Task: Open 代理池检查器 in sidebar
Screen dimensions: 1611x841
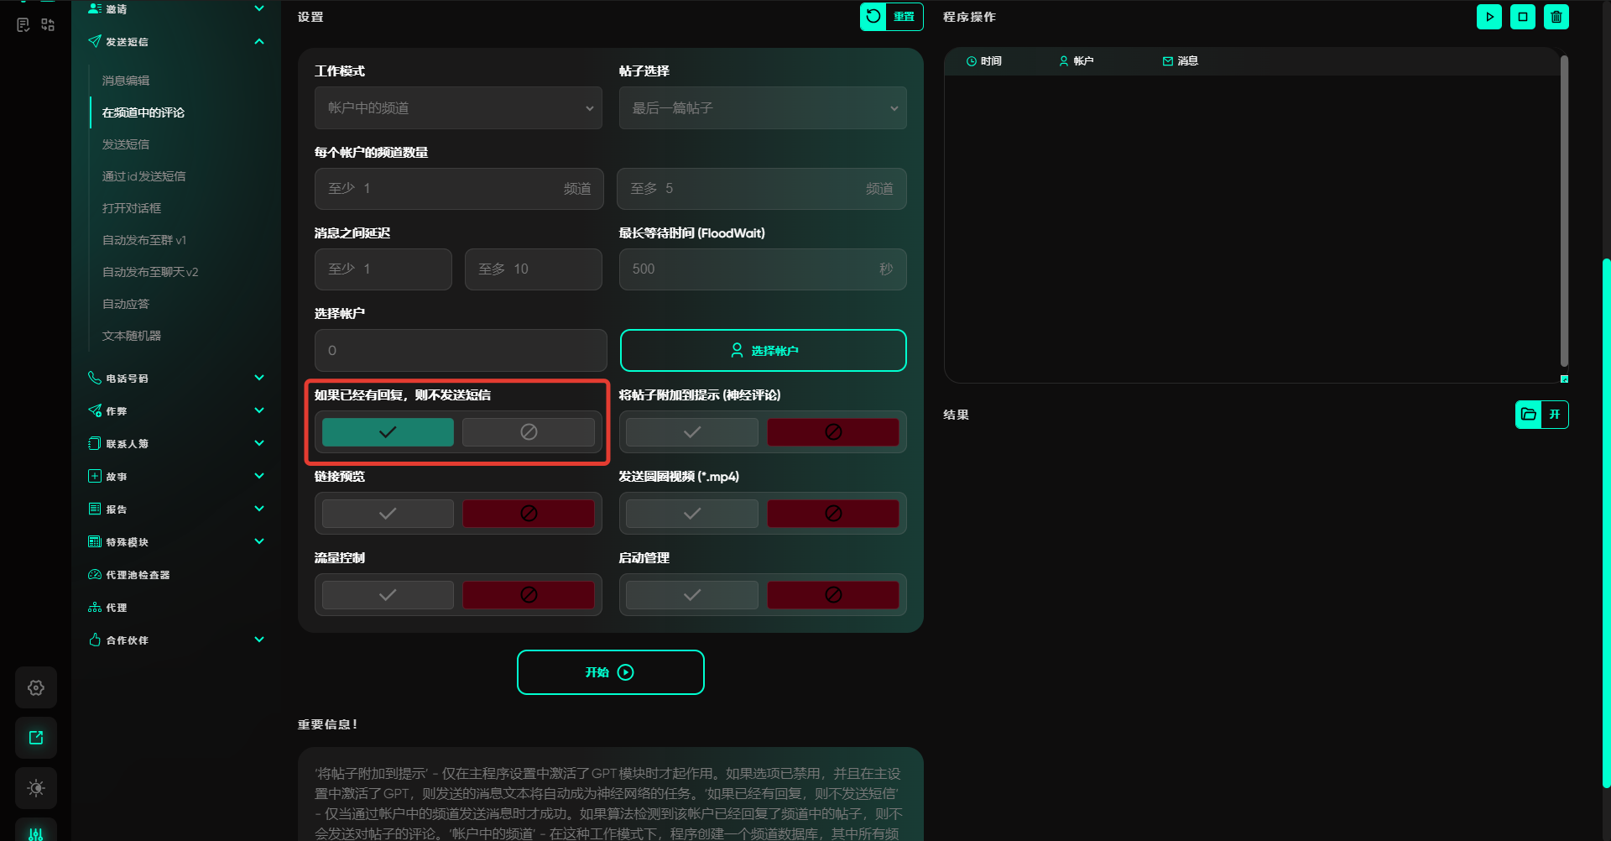Action: pyautogui.click(x=138, y=575)
